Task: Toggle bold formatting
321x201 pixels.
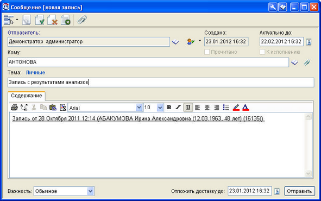Action: click(x=169, y=107)
